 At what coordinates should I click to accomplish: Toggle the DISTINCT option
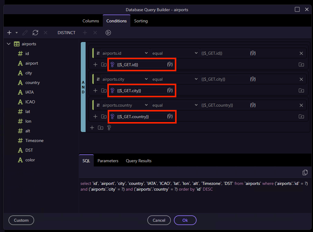click(67, 33)
